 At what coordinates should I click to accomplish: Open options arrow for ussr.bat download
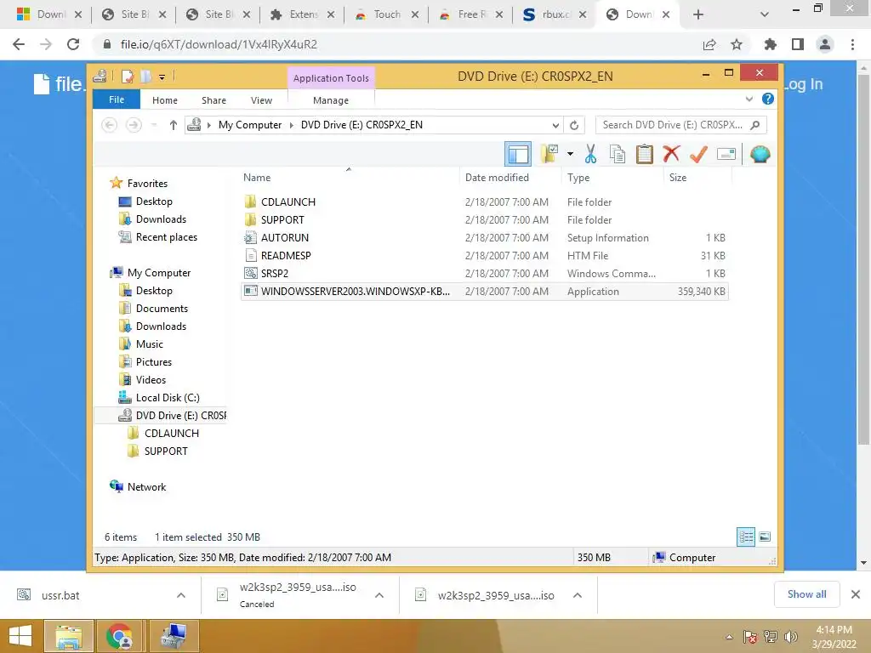(181, 595)
